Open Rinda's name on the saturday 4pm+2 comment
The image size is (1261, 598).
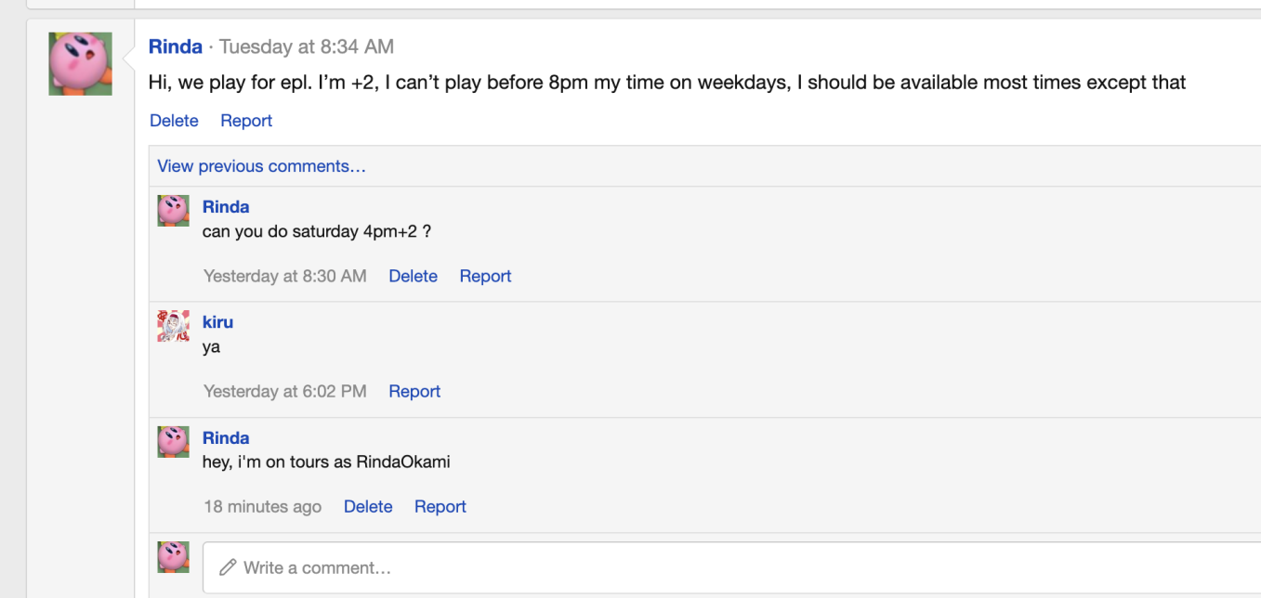click(226, 207)
